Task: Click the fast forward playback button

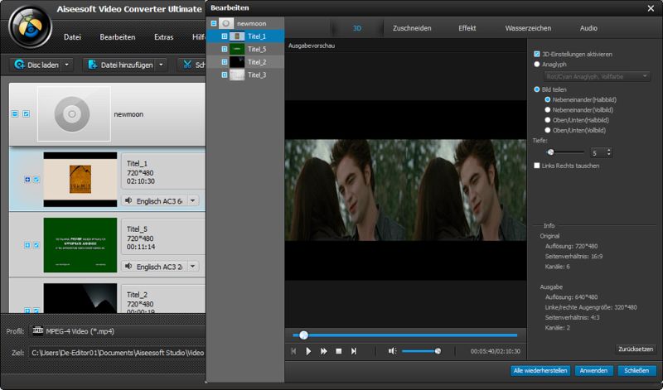Action: (323, 351)
